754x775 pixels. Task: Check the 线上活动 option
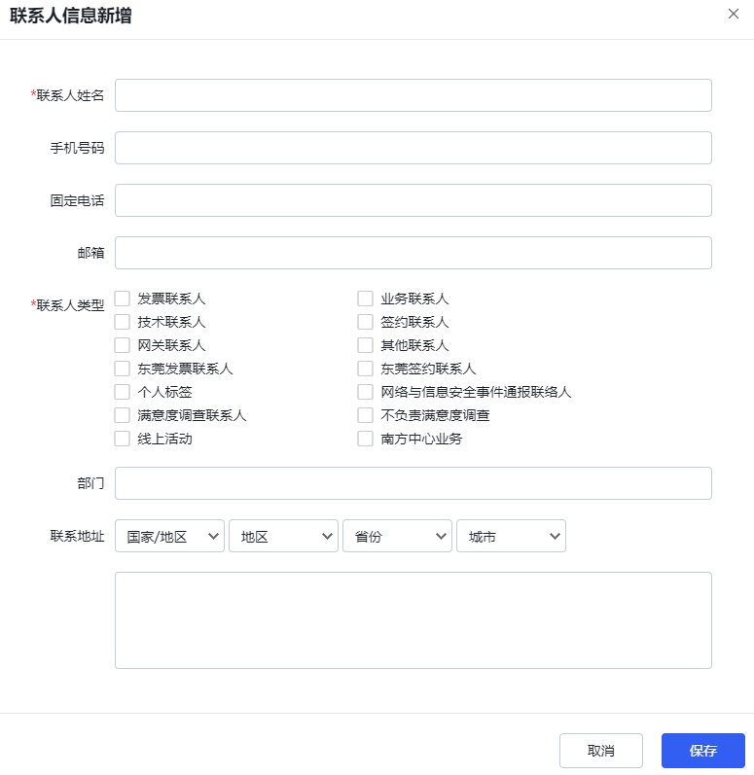tap(123, 439)
